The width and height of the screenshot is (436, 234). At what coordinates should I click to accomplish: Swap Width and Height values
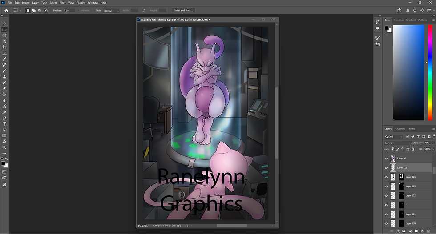point(144,10)
